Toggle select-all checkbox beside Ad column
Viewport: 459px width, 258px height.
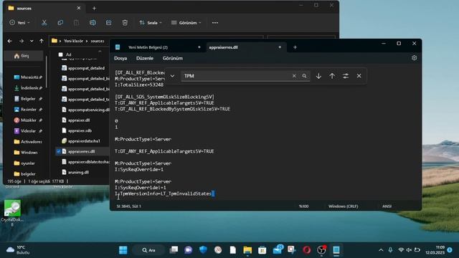[60, 54]
